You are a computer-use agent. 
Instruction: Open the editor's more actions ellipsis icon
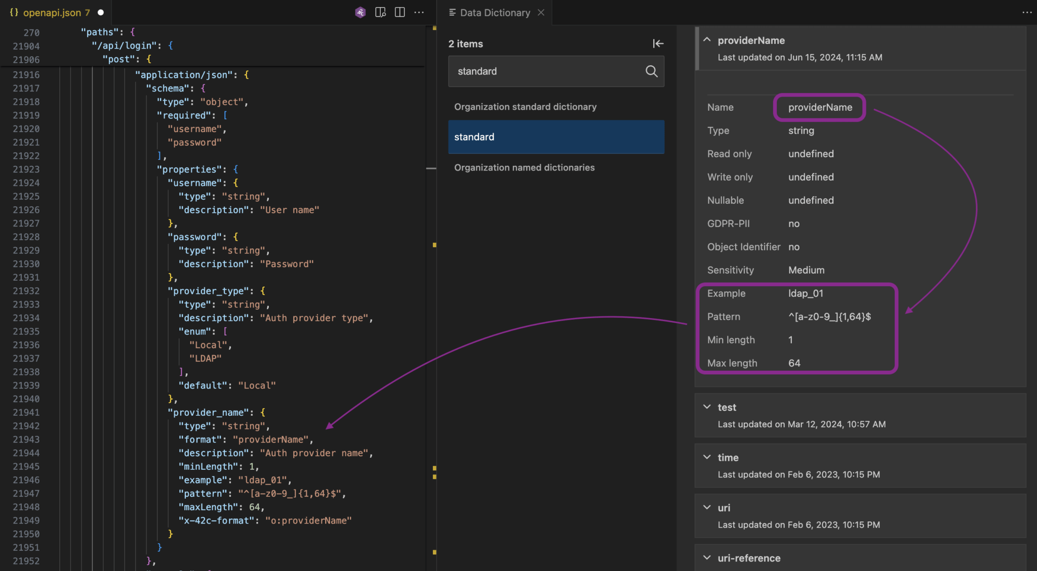click(x=420, y=12)
